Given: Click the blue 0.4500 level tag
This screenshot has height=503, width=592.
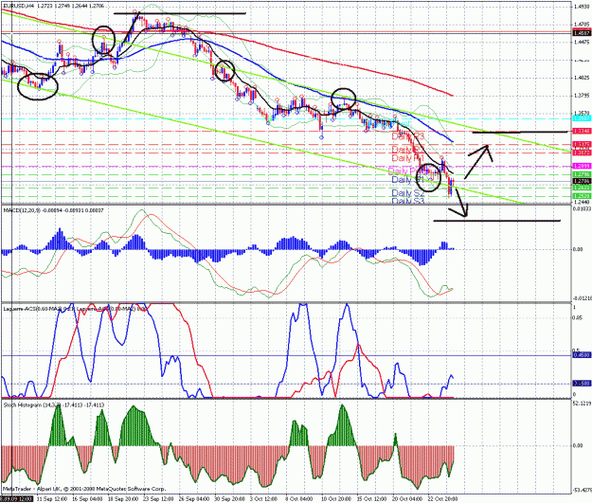Looking at the screenshot, I should click(581, 355).
